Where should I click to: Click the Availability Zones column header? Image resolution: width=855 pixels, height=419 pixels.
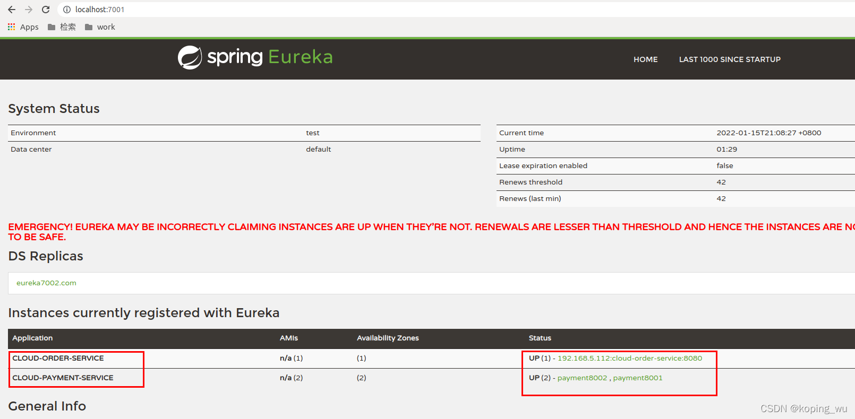tap(388, 338)
